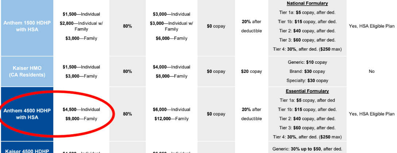
Task: Select "$2,800—Individual w/ Family" deductible text
Action: [81, 26]
